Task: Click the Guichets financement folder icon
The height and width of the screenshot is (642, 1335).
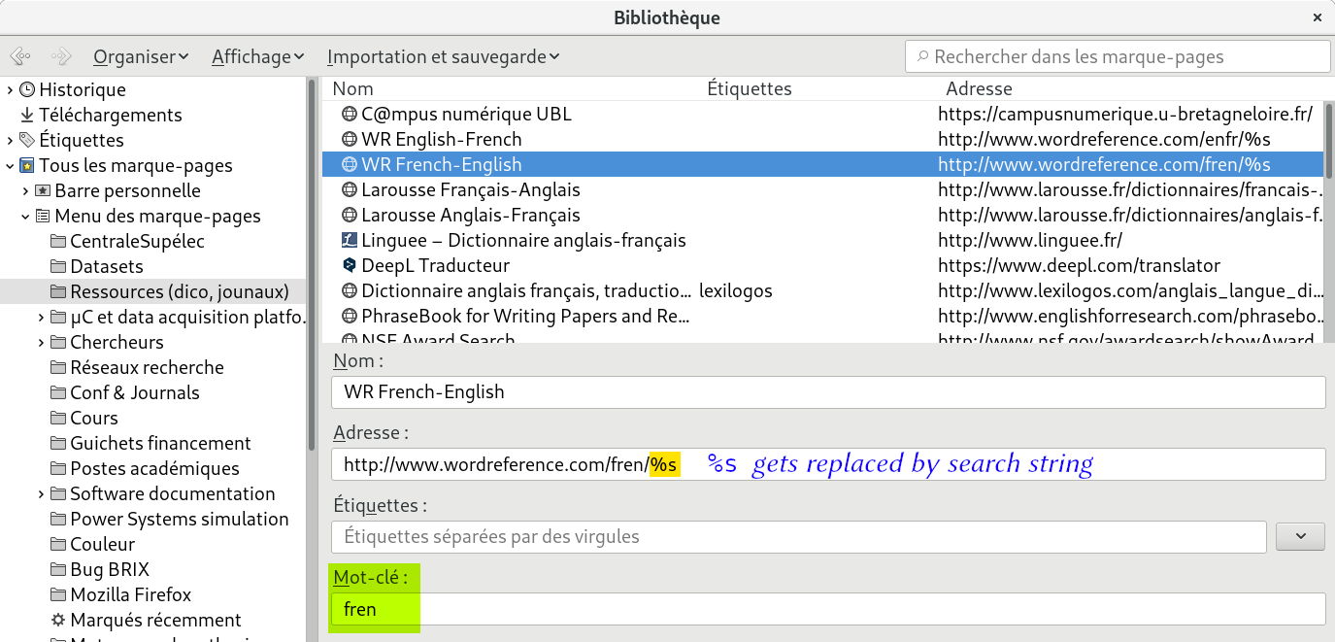Action: pos(58,443)
